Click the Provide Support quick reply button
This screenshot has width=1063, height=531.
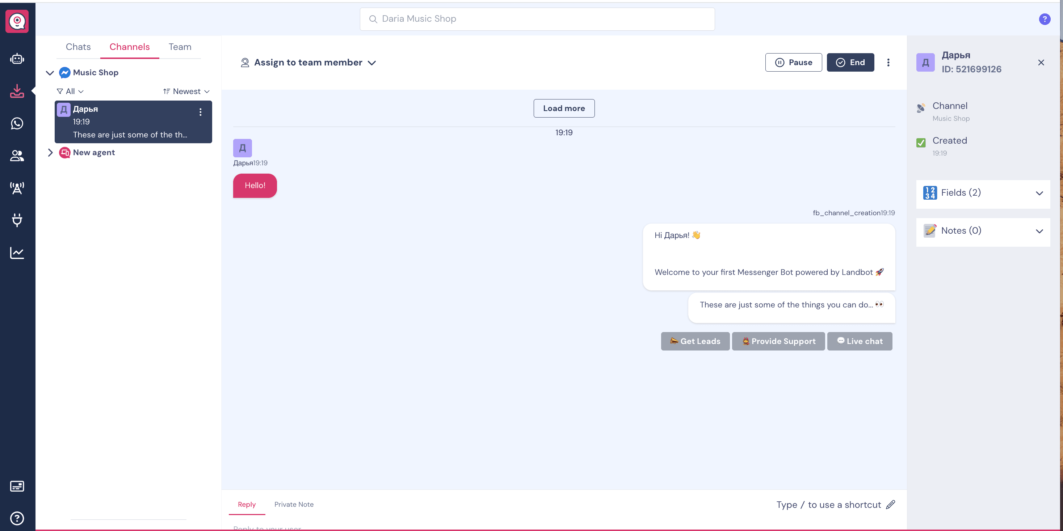pos(779,341)
